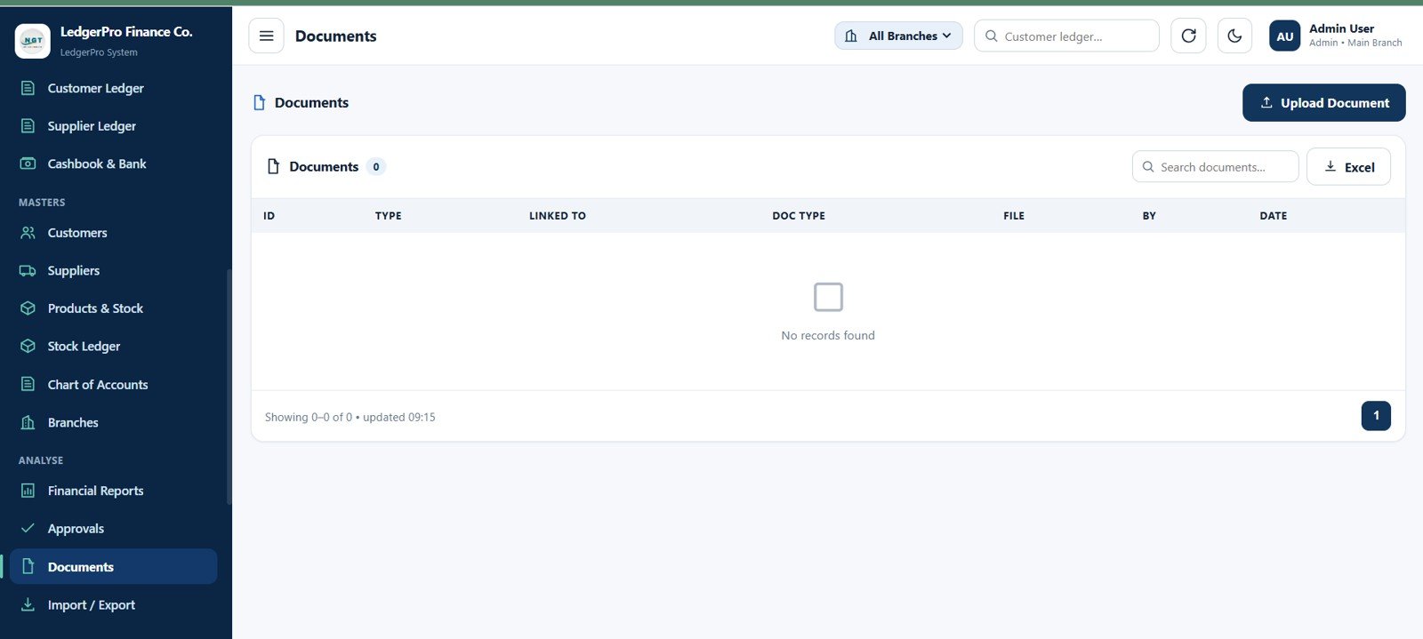
Task: Click the Customer Ledger sidebar icon
Action: point(28,88)
